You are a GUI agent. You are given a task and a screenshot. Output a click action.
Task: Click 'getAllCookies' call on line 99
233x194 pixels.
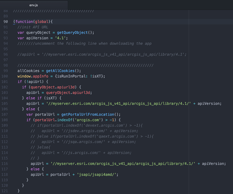point(60,71)
